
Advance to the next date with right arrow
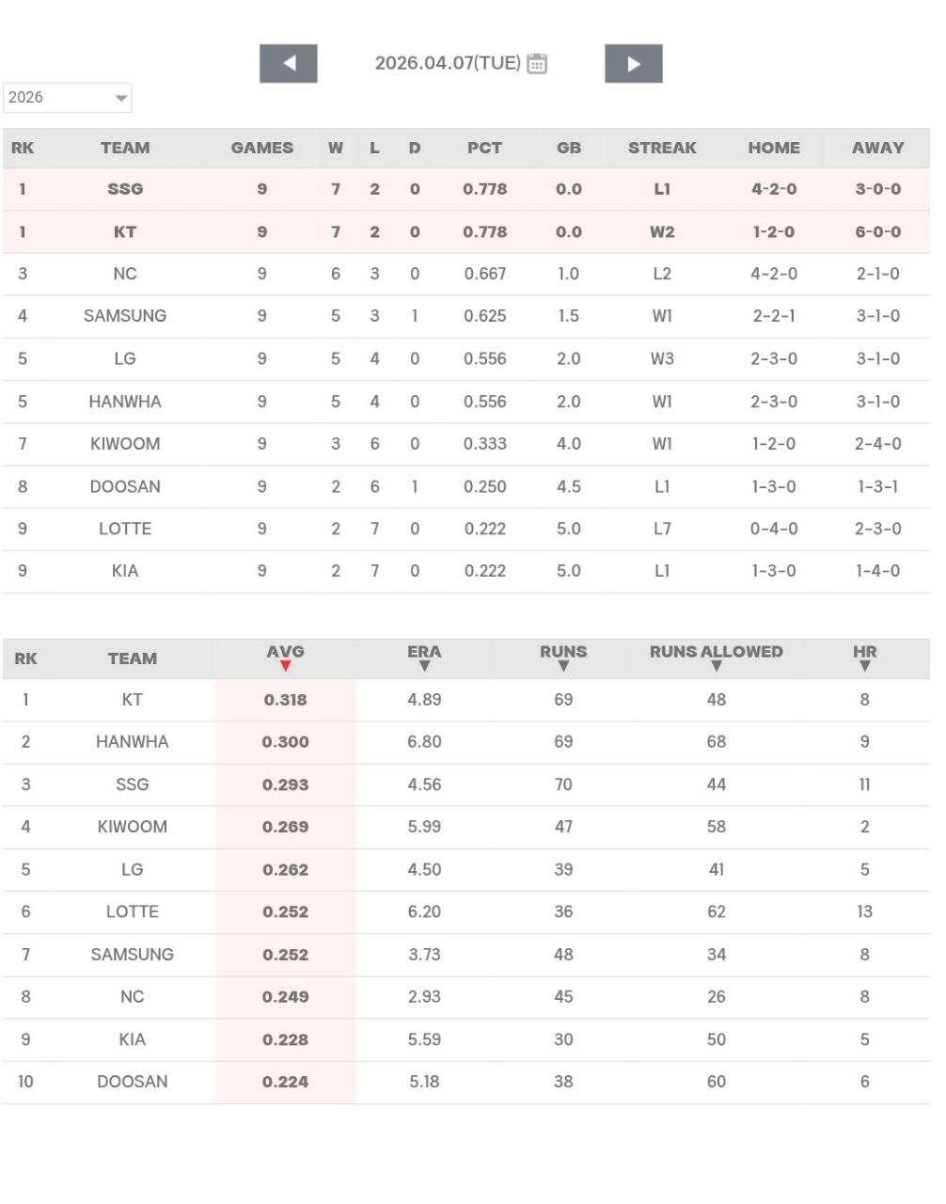633,64
